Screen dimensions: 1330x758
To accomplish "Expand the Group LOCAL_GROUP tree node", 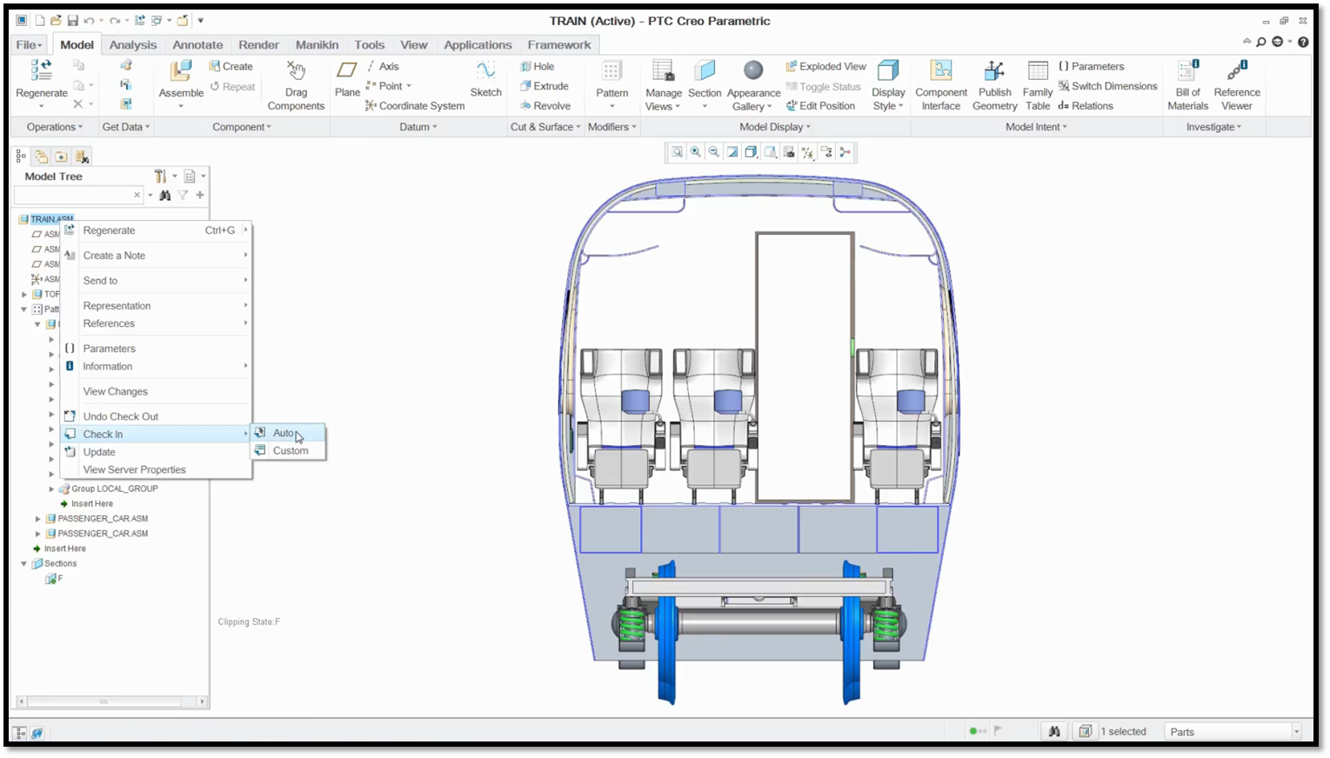I will point(51,489).
